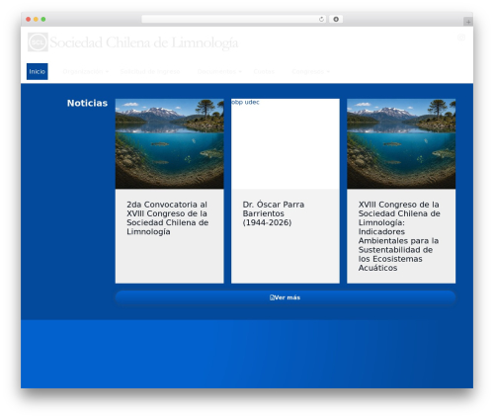This screenshot has width=494, height=418.
Task: Click the Sociedad Chilena de Limnología site title
Action: (144, 42)
